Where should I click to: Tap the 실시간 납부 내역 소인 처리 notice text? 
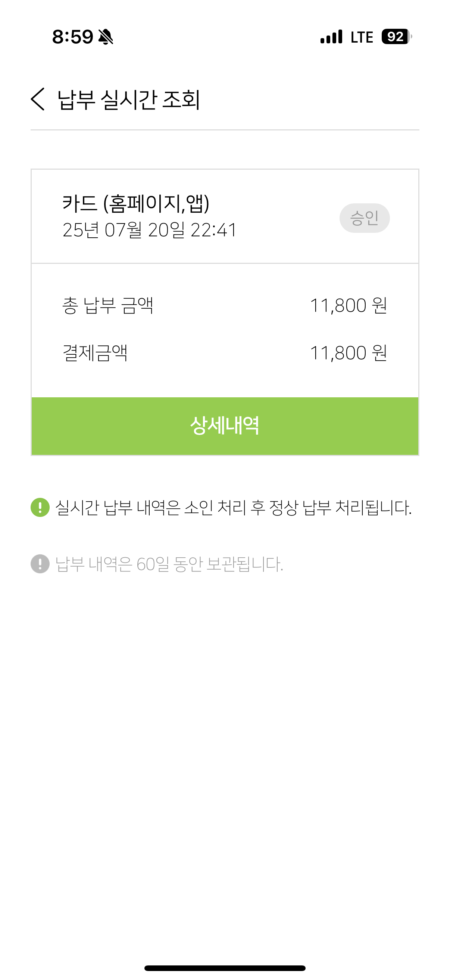(233, 508)
